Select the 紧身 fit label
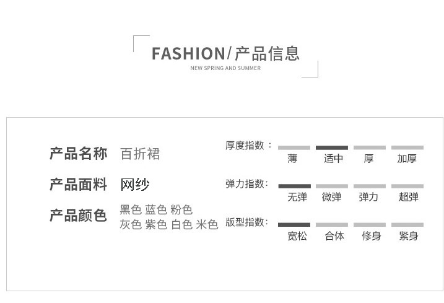 pos(408,236)
